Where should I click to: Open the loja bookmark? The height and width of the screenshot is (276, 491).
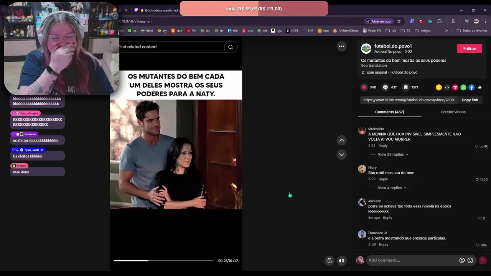click(x=277, y=31)
